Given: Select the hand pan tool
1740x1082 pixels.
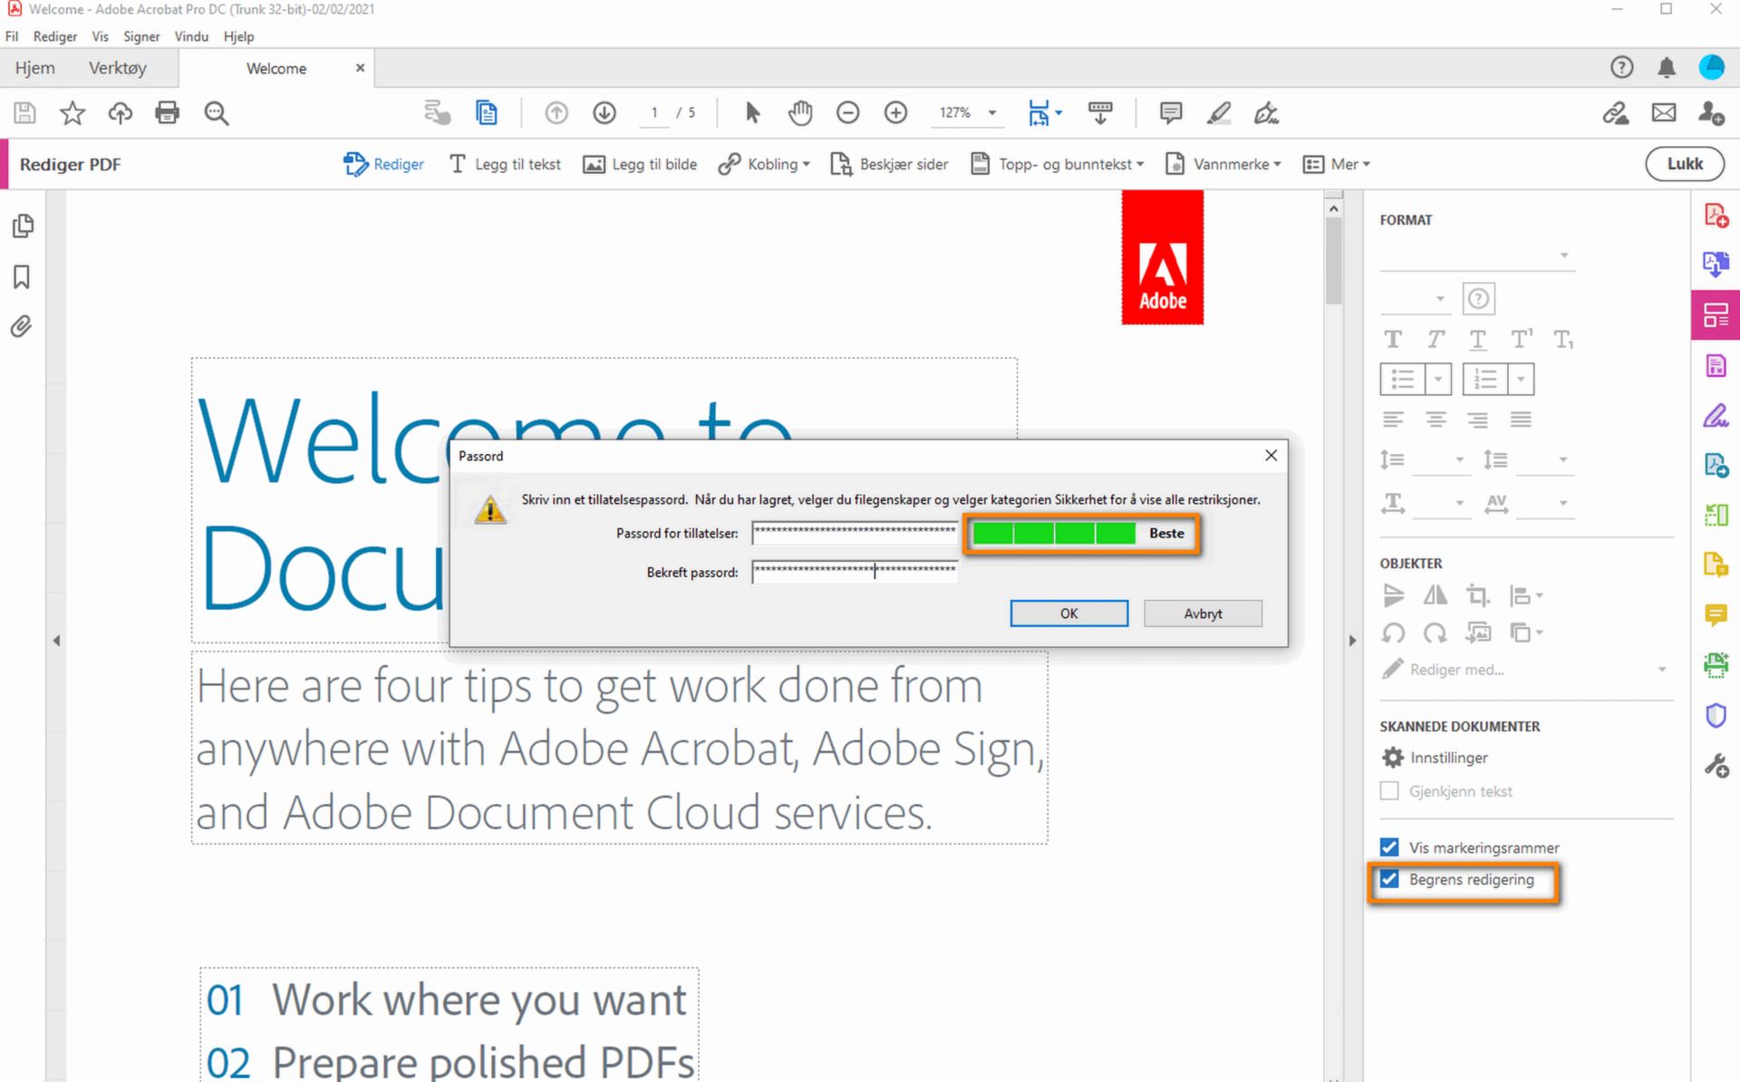Looking at the screenshot, I should pos(799,112).
